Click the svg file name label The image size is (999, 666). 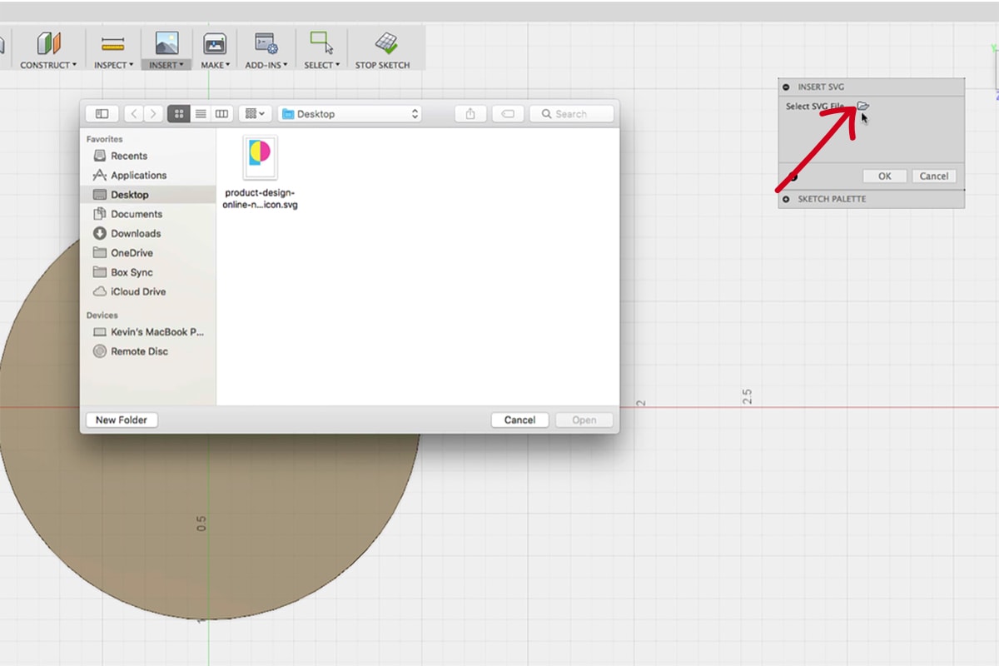(261, 198)
